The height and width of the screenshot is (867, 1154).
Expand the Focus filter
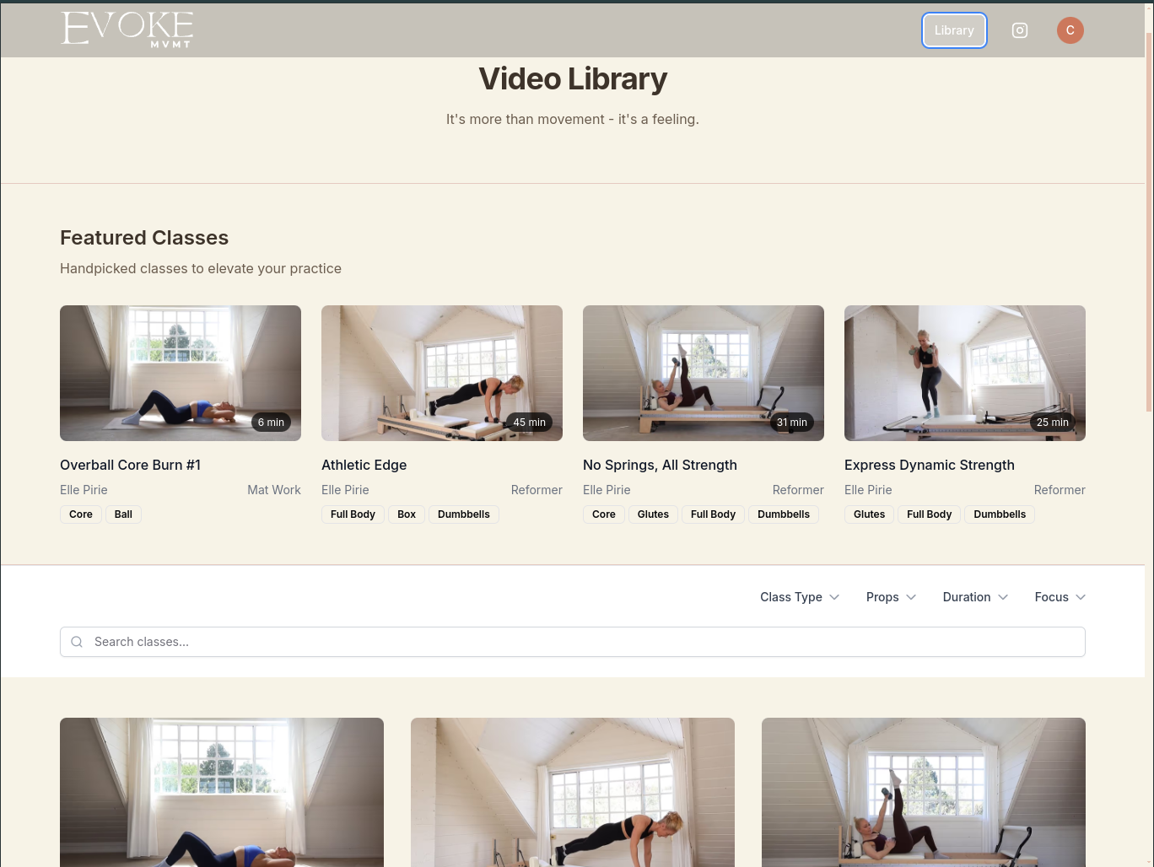point(1059,597)
